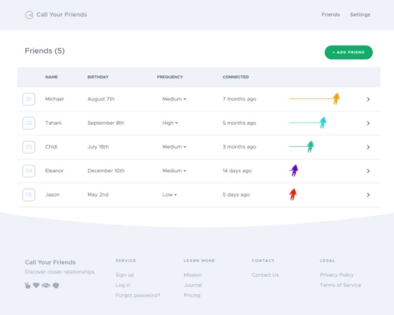The height and width of the screenshot is (315, 394).
Task: Click Chidi's green astronaut icon
Action: click(310, 146)
